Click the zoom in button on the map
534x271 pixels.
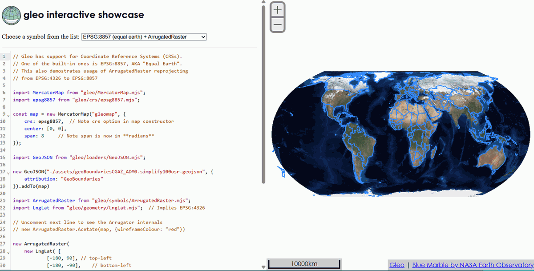(x=277, y=9)
